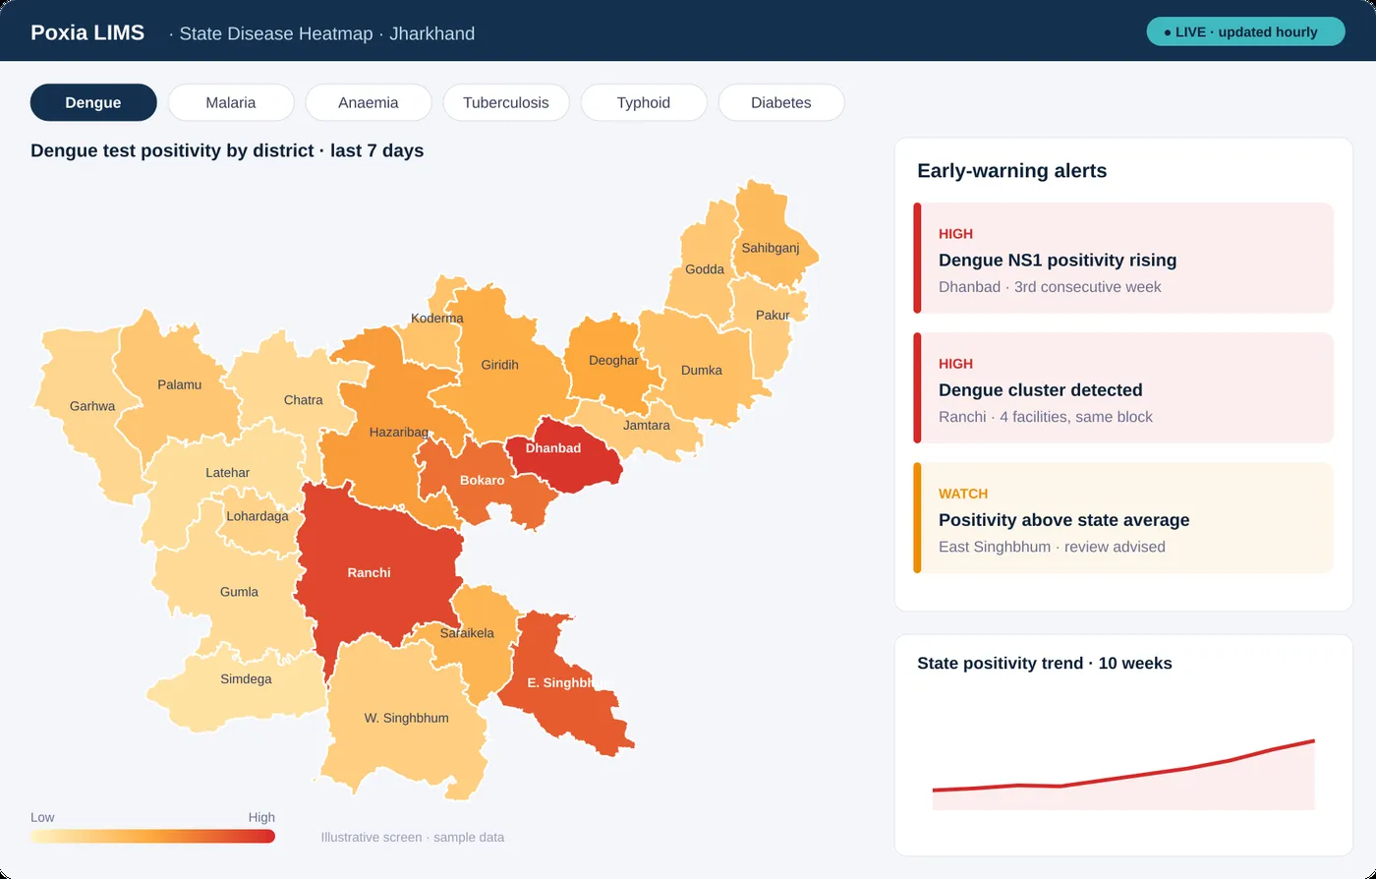Click the 'State Disease Heatmap · Jharkhand' header text
Viewport: 1376px width, 879px height.
[x=327, y=33]
